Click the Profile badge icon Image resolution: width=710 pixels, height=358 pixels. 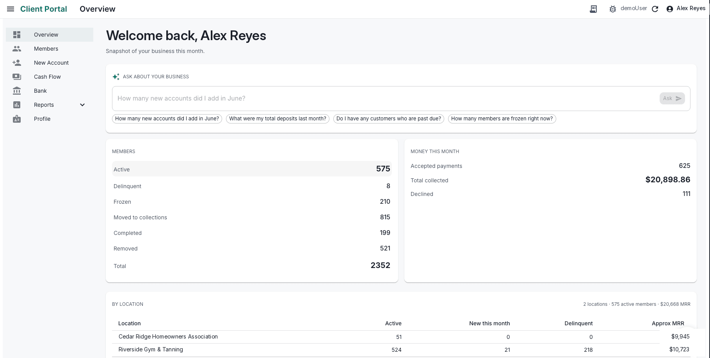(x=17, y=119)
